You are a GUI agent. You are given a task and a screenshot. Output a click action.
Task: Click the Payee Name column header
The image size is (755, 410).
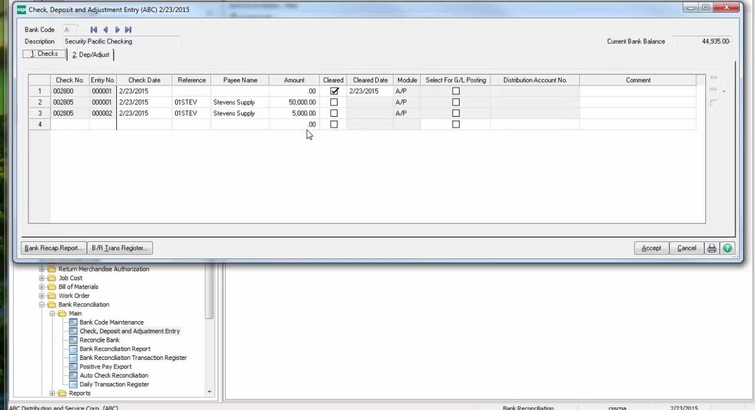click(x=240, y=80)
